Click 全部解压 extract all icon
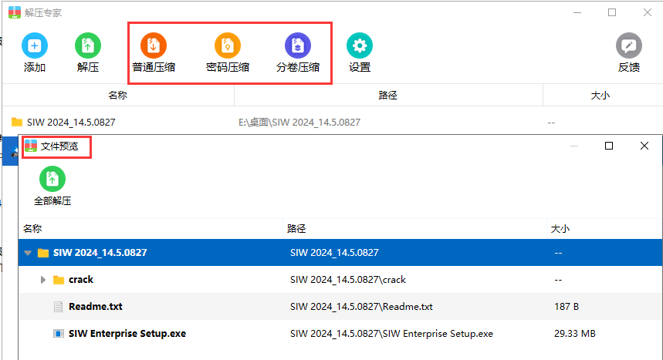The image size is (663, 360). point(52,179)
